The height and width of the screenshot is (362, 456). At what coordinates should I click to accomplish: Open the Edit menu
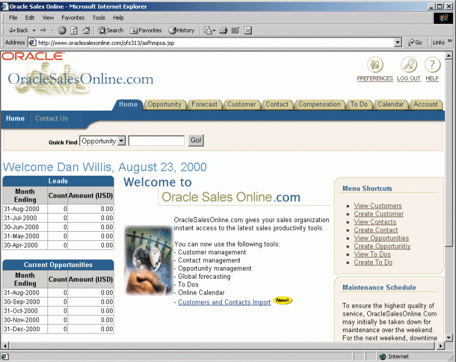click(x=30, y=18)
